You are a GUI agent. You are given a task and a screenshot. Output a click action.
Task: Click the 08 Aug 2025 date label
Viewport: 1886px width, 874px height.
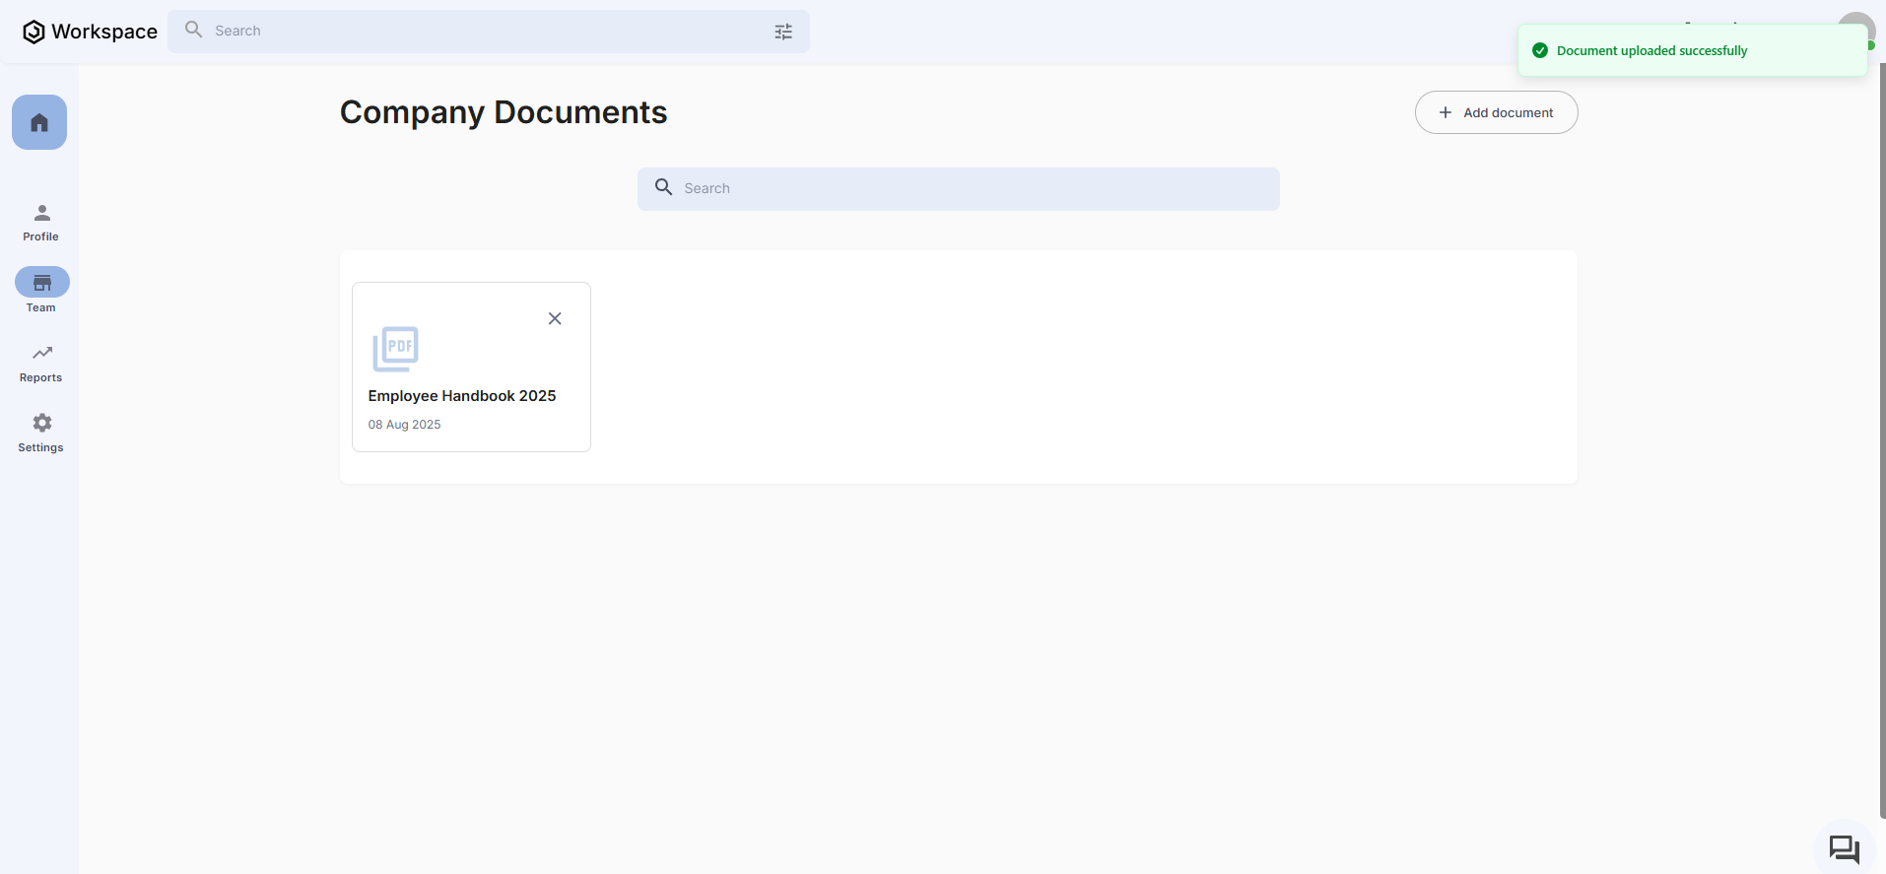click(x=404, y=425)
